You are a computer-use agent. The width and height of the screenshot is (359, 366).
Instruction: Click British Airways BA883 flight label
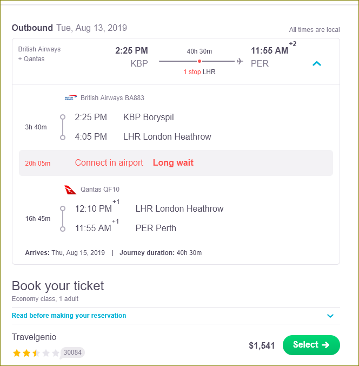pos(112,98)
